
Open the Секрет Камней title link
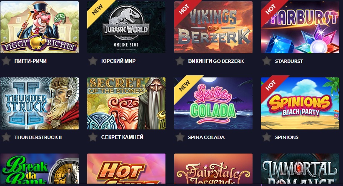[x=122, y=137]
